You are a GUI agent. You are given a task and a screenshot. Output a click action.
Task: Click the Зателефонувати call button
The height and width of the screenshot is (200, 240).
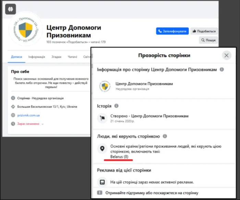(172, 31)
